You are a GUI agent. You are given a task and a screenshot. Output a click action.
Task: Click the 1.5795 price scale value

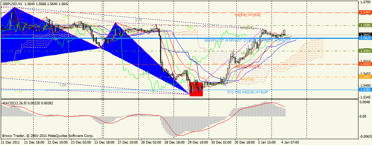(365, 2)
